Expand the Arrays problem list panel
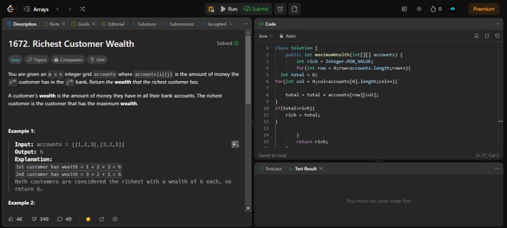 pos(36,9)
